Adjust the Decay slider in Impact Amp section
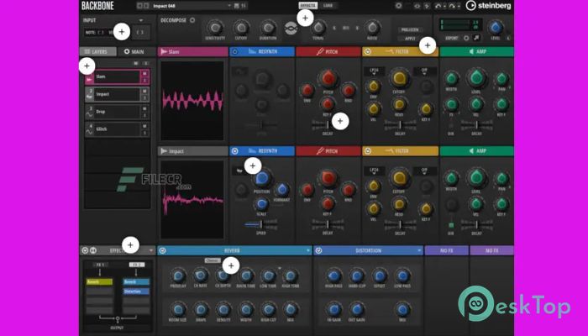 pyautogui.click(x=476, y=224)
